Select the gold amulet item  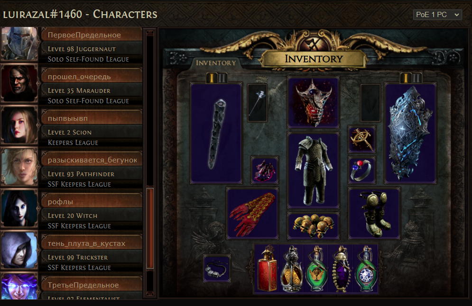coord(362,139)
